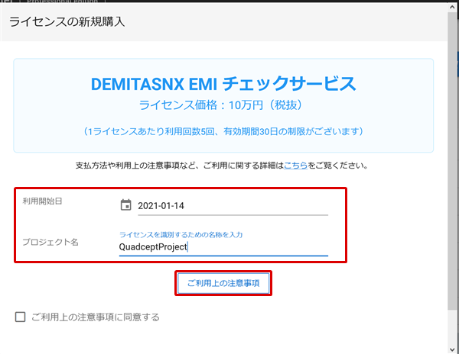Check ご利用上の注意事項に同意する checkbox
459x354 pixels.
(x=20, y=317)
